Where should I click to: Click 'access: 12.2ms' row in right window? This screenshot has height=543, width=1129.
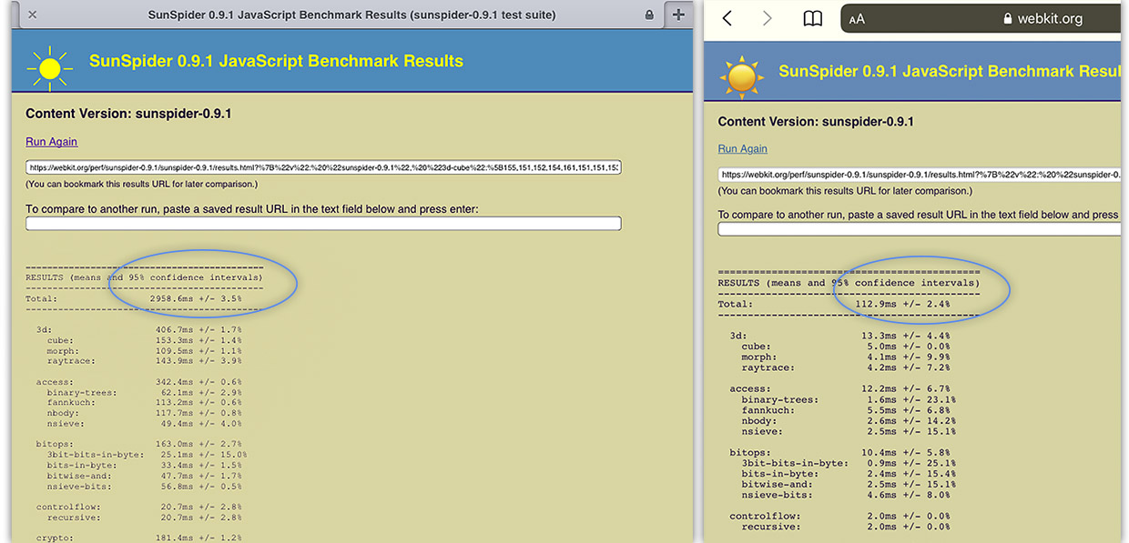[x=839, y=389]
